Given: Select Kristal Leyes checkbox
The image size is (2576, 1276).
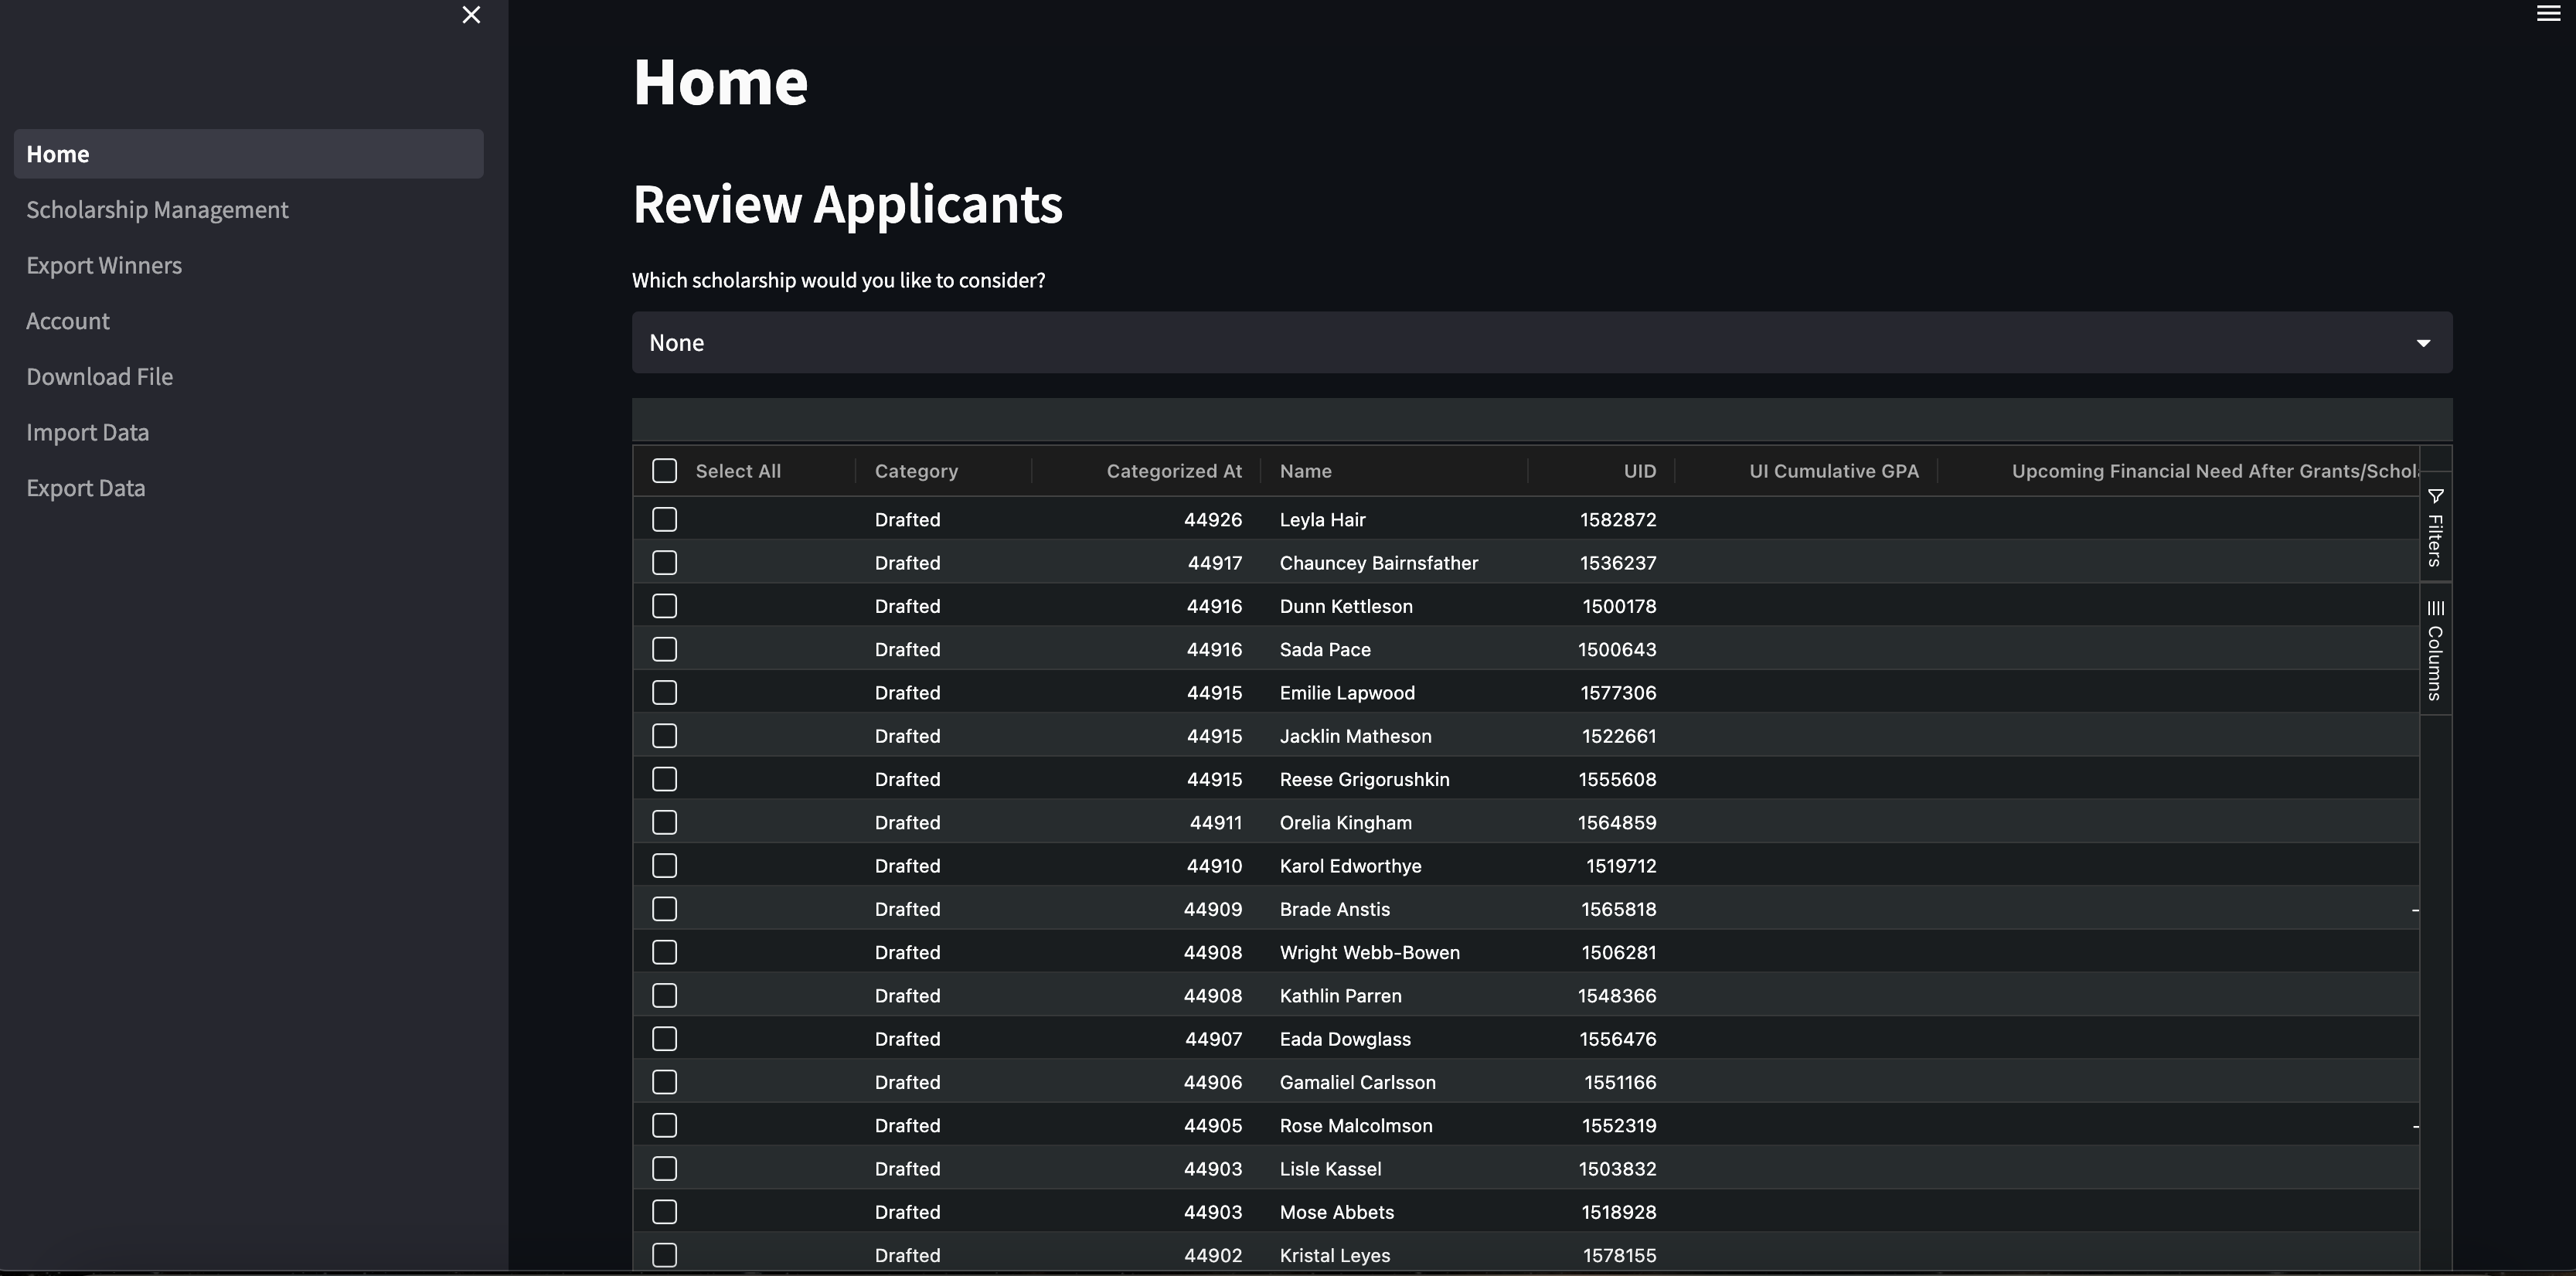Looking at the screenshot, I should pos(664,1255).
